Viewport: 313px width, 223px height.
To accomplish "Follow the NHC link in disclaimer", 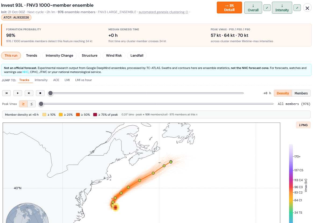I will coord(25,72).
